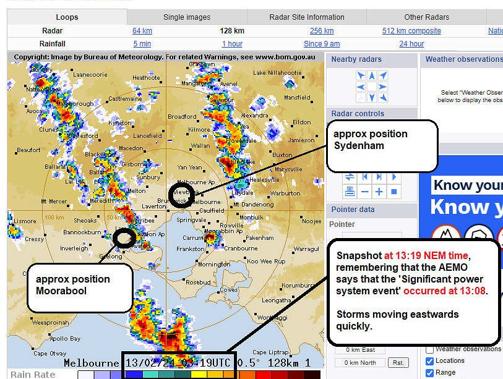Open the Radar Site Information tab

[307, 17]
